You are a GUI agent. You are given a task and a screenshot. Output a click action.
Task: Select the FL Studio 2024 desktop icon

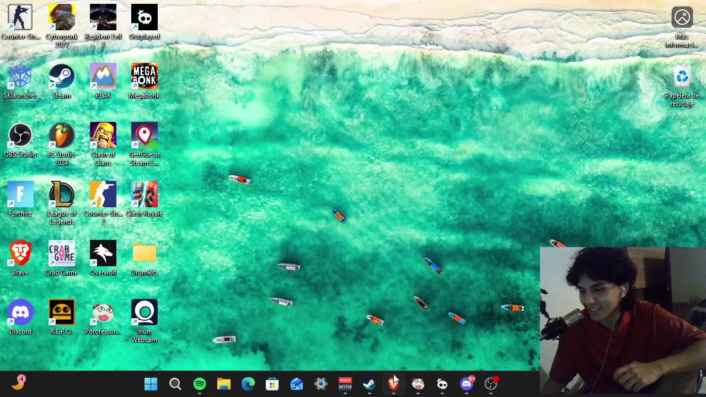[x=62, y=144]
